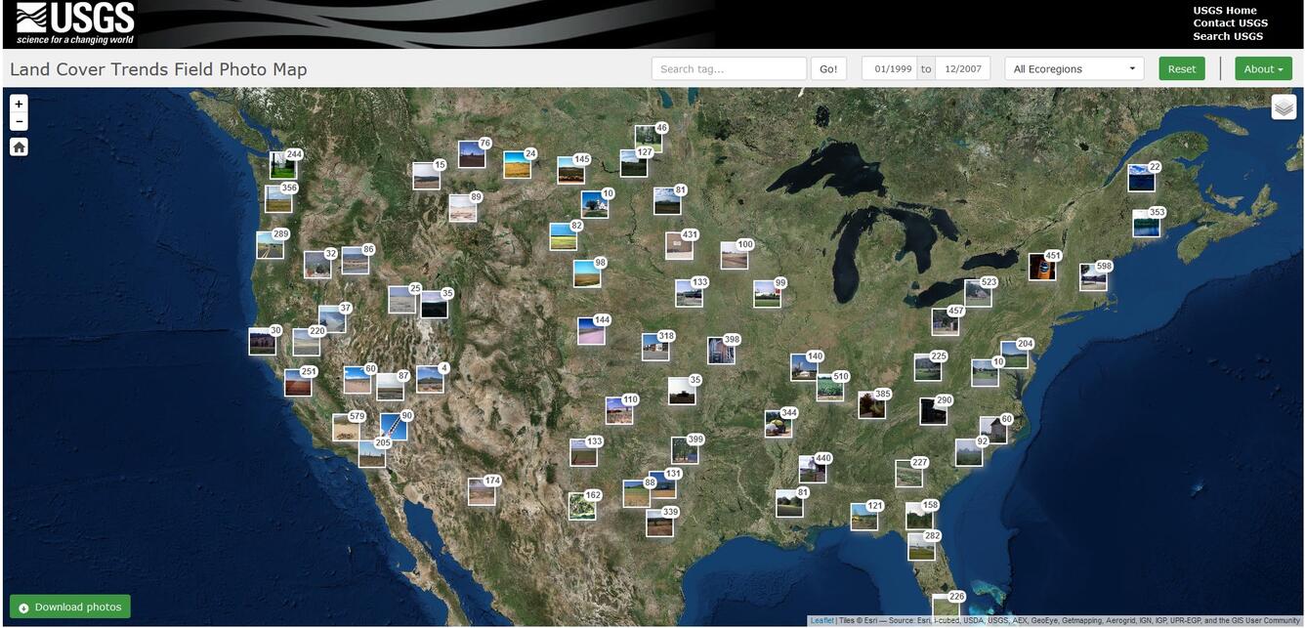Zoom out of the map
This screenshot has height=628, width=1305.
(19, 121)
